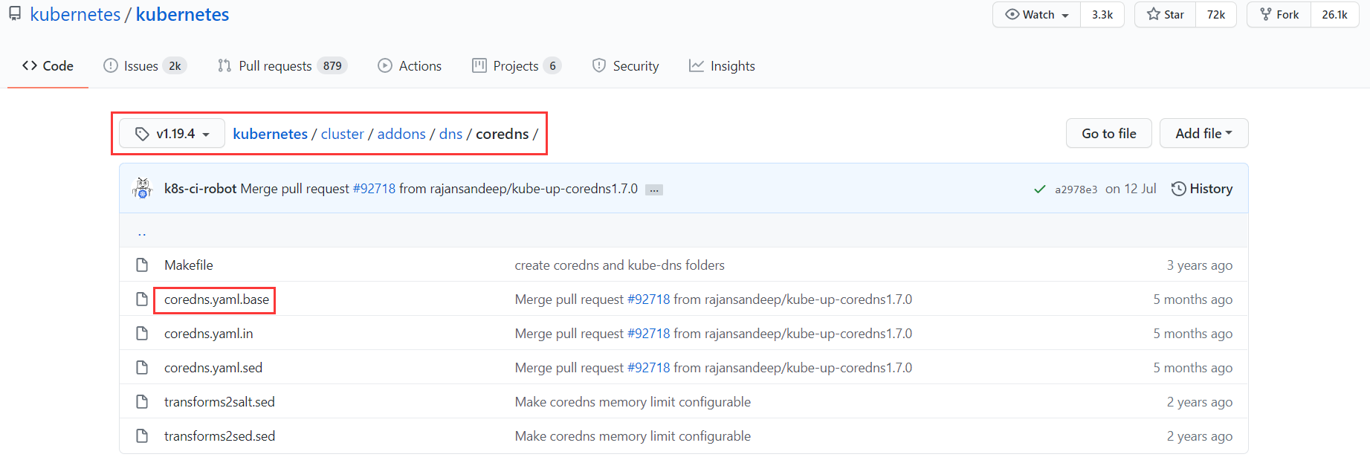Click '3 years ago' timestamp for Makefile
1370x460 pixels.
[x=1199, y=265]
